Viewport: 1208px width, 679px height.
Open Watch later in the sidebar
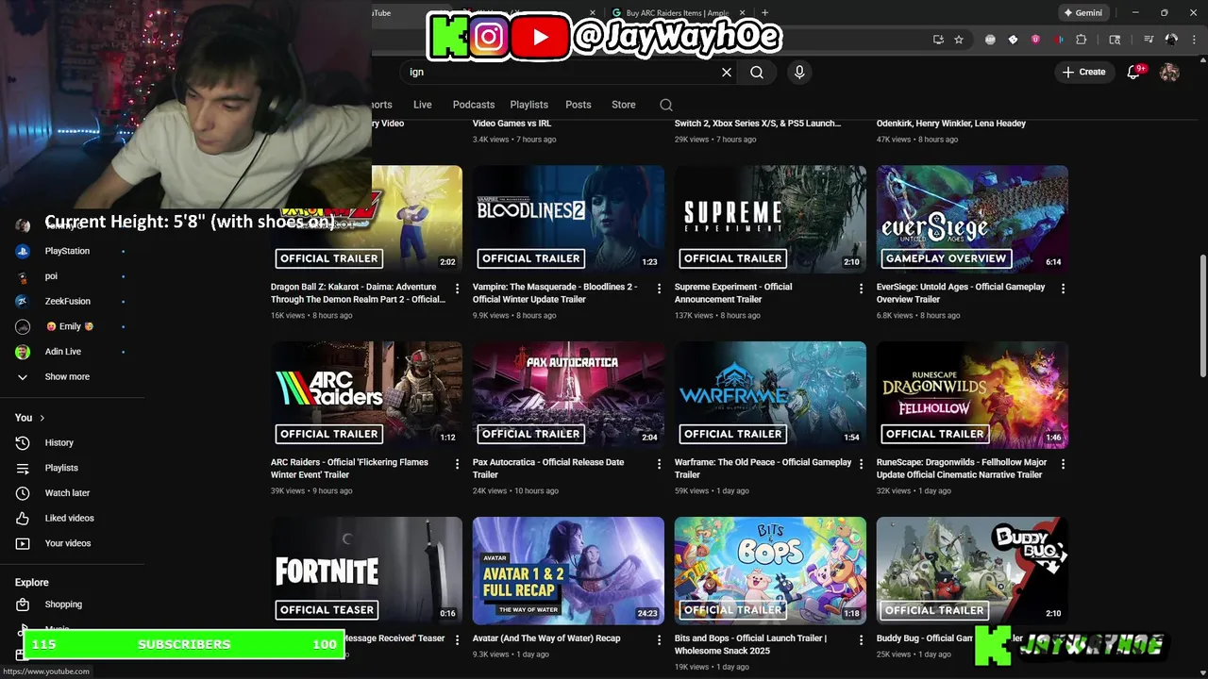pyautogui.click(x=67, y=493)
